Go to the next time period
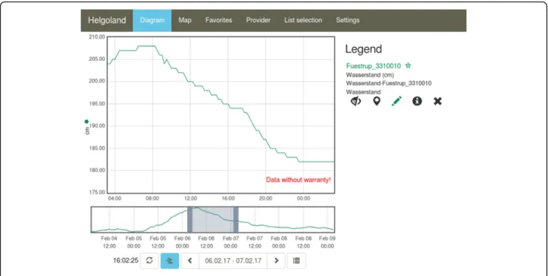 [x=277, y=261]
